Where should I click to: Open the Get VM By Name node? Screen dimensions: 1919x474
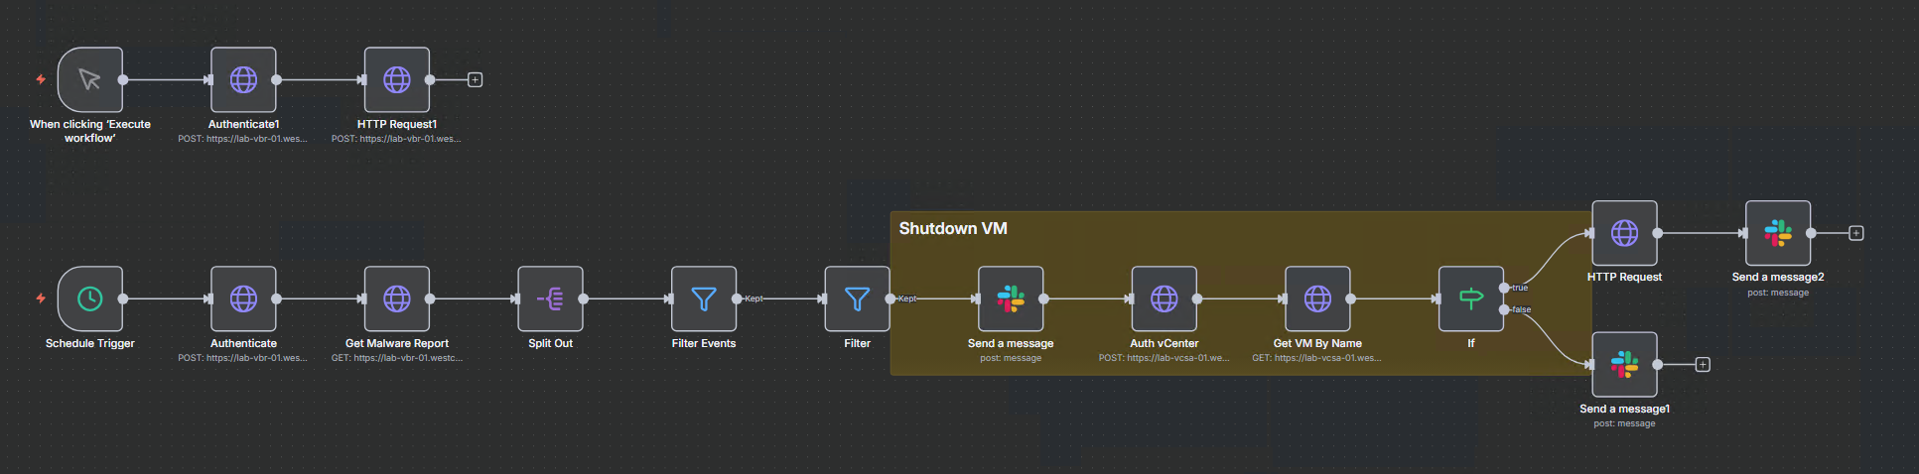1317,298
